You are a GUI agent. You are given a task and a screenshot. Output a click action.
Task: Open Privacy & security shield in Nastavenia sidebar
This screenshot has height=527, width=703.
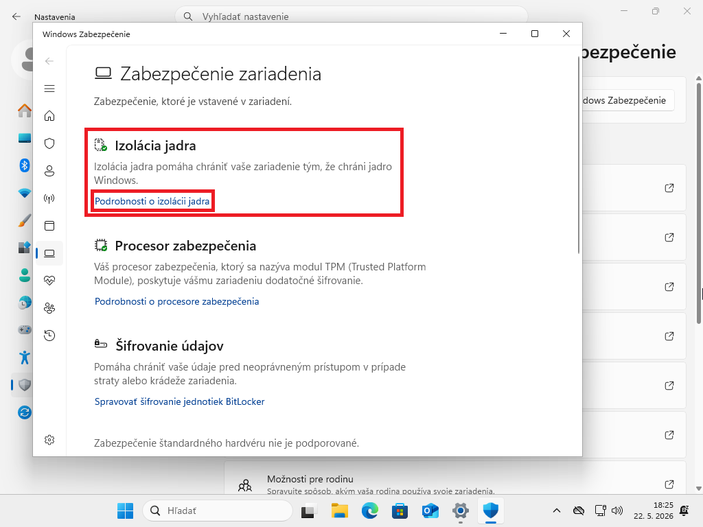coord(24,384)
